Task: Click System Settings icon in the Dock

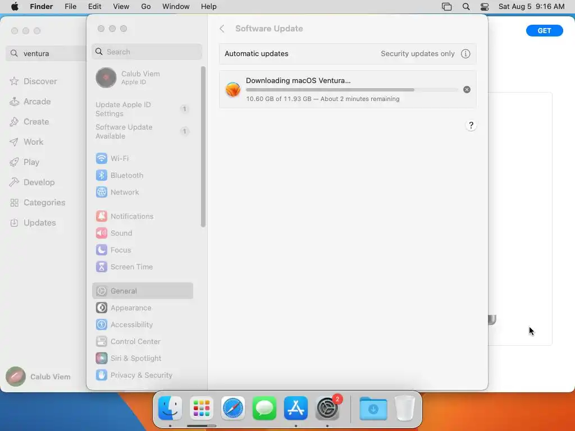Action: coord(327,408)
